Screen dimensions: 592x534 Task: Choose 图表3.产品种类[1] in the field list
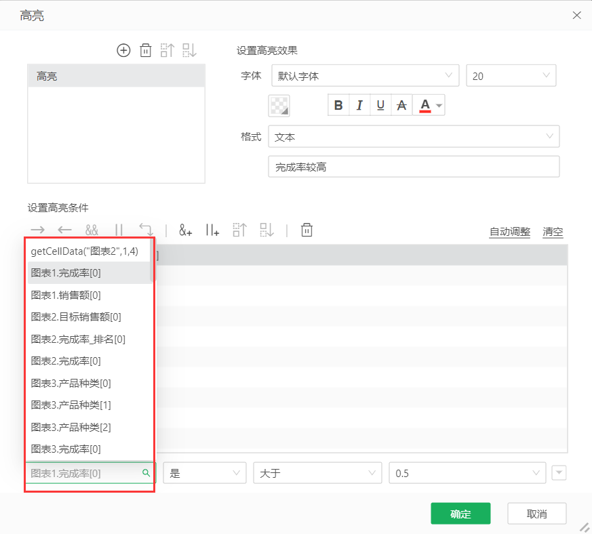[71, 405]
